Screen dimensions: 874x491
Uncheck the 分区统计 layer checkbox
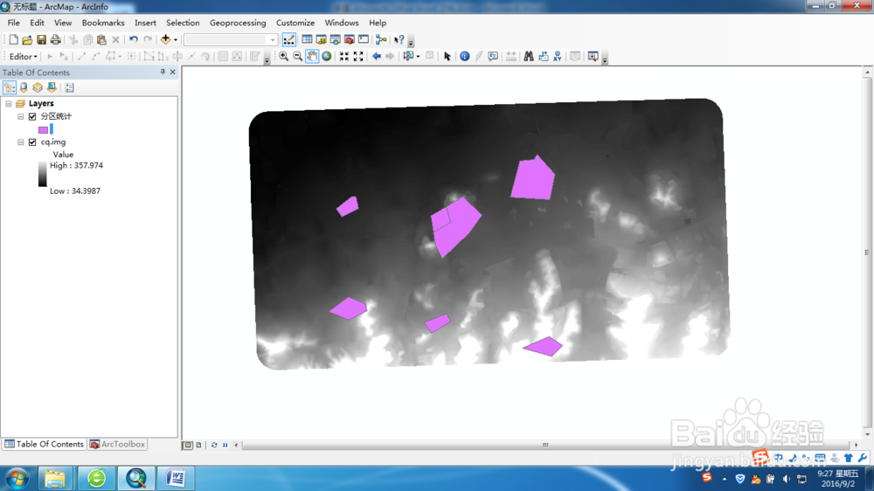tap(32, 116)
